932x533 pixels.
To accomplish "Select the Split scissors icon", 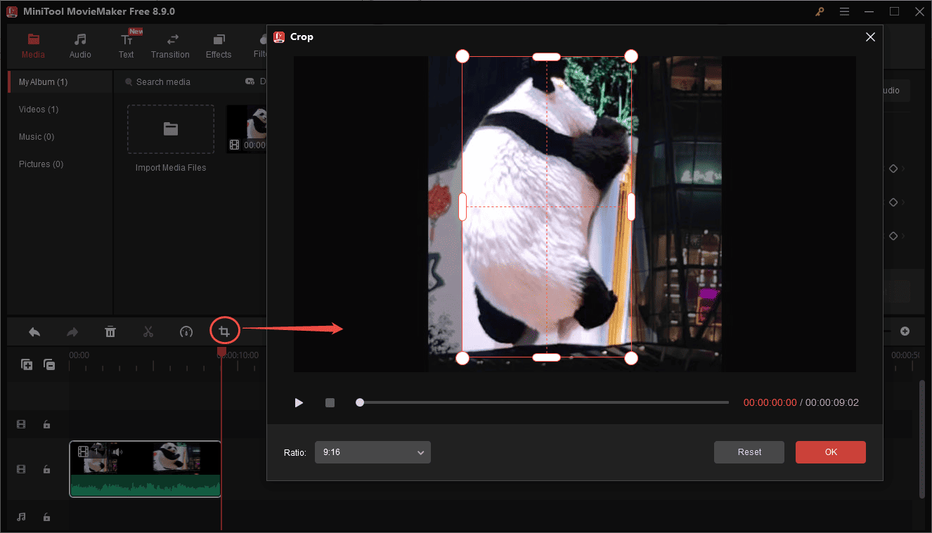I will 148,332.
